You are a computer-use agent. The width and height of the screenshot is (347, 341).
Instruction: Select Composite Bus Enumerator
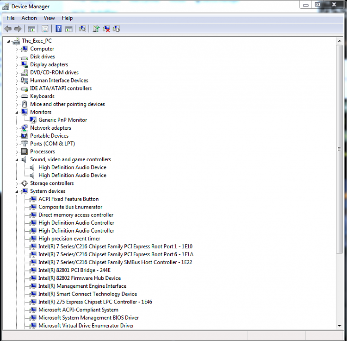click(x=70, y=207)
